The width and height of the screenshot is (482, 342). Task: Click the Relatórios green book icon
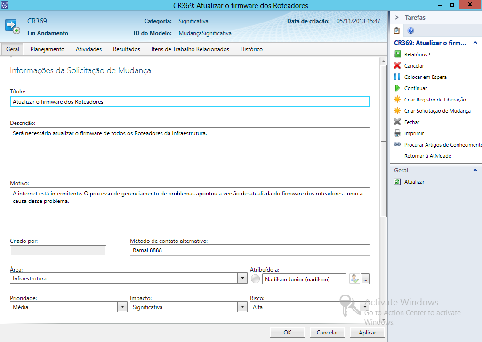(x=397, y=54)
